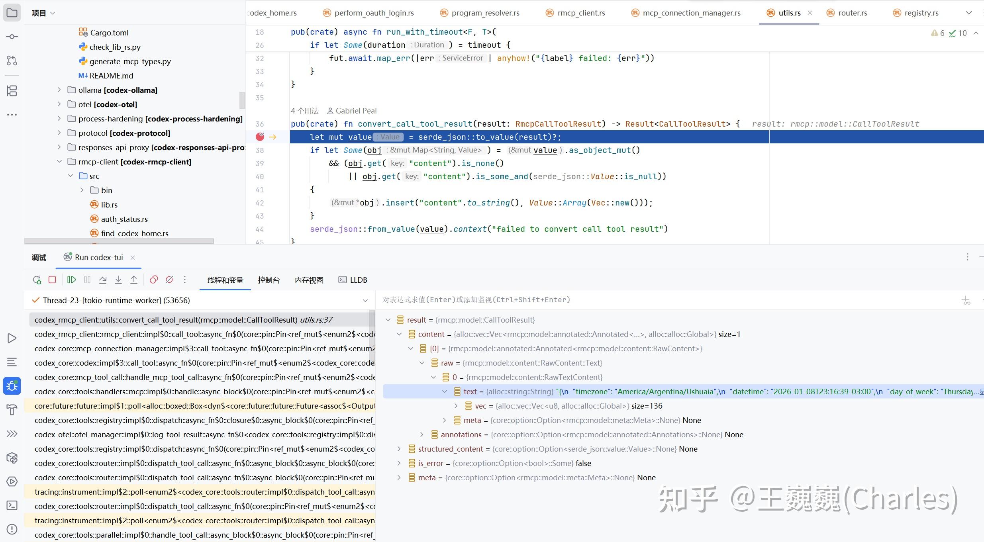Open more debugger toolbar options

point(185,280)
